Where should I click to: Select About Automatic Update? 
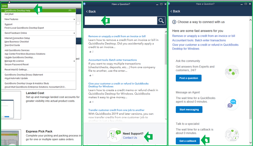point(16,78)
